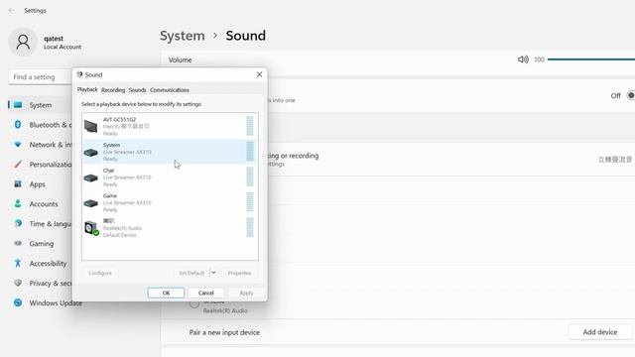Image resolution: width=635 pixels, height=357 pixels.
Task: Click the Configure button
Action: point(100,273)
